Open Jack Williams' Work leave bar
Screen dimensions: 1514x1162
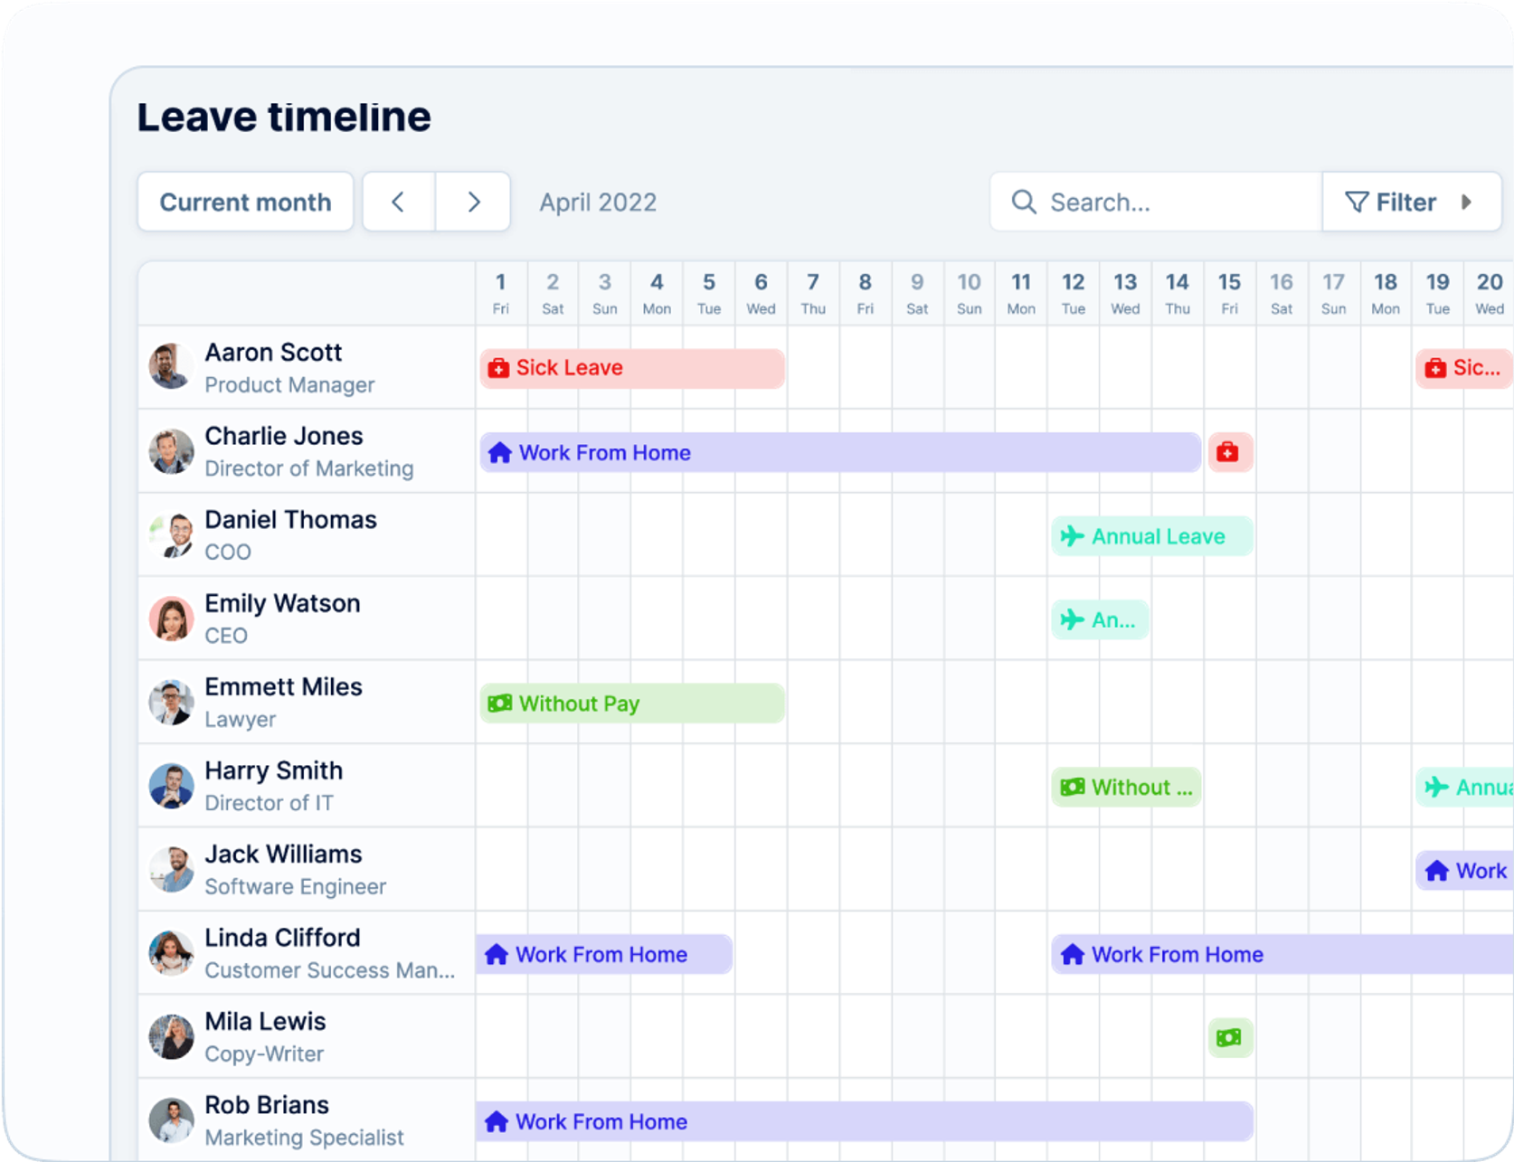pos(1464,871)
